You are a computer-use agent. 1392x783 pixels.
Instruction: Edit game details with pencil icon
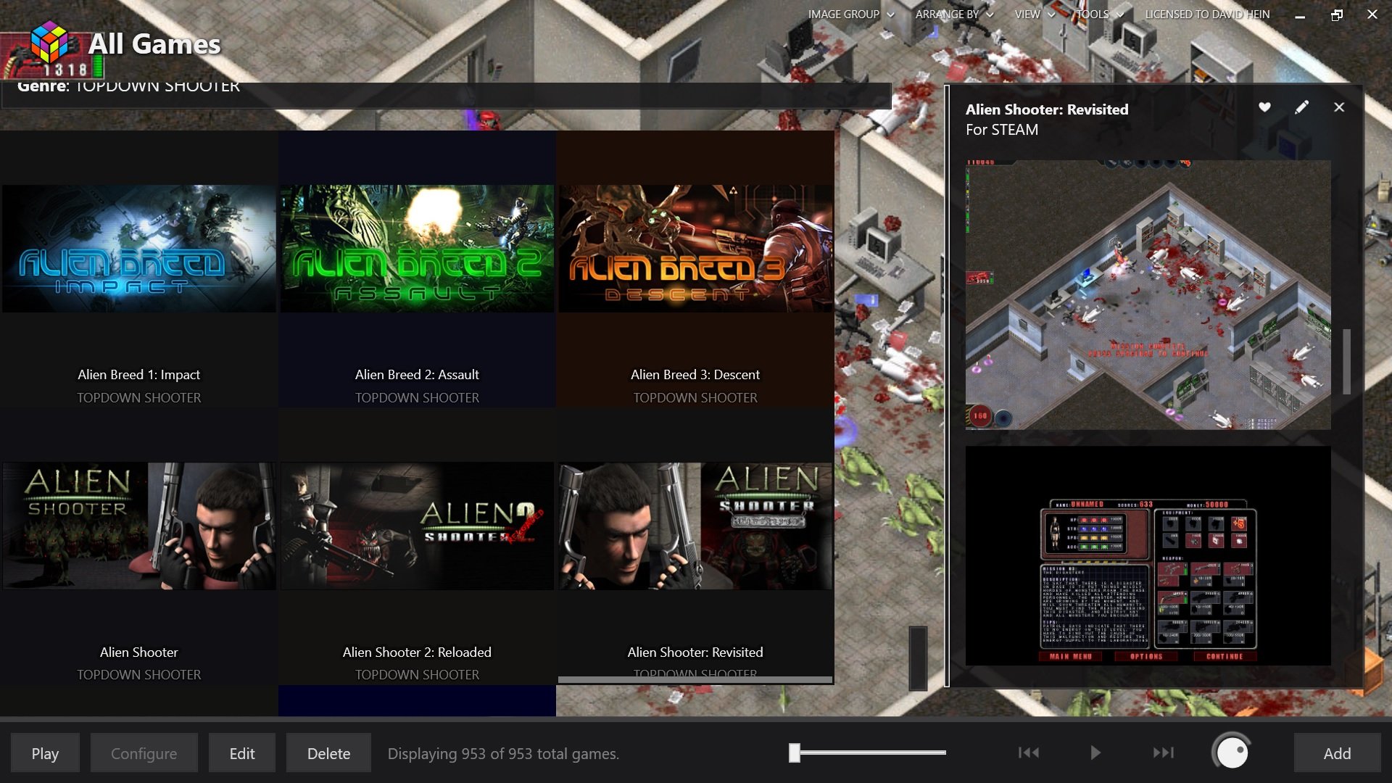tap(1302, 107)
